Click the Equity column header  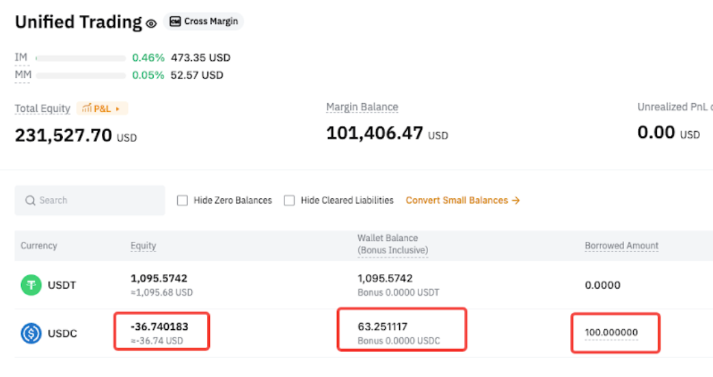point(144,246)
